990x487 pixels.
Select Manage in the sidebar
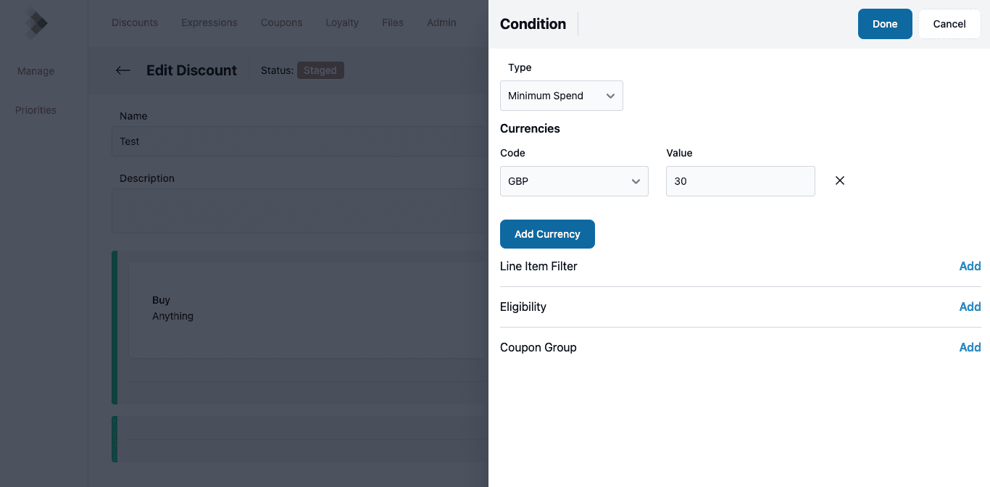point(35,71)
